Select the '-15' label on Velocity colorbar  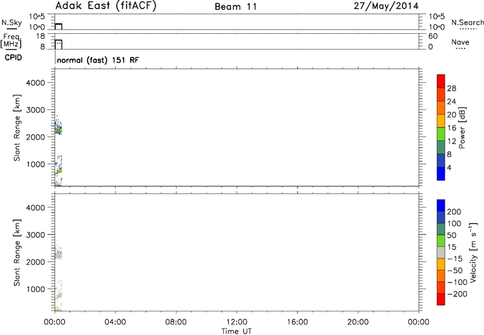[455, 259]
